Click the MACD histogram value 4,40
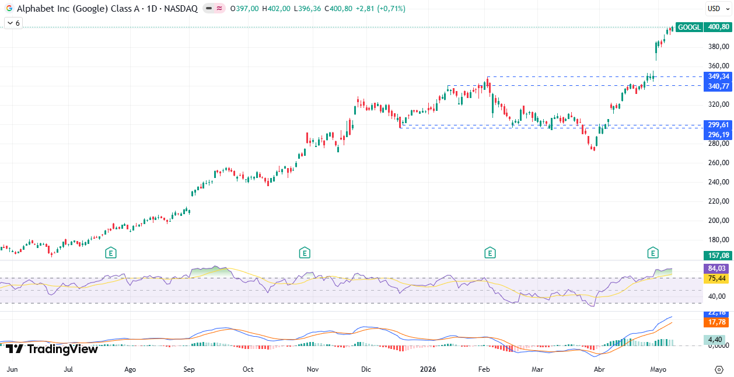The image size is (734, 377). [715, 340]
